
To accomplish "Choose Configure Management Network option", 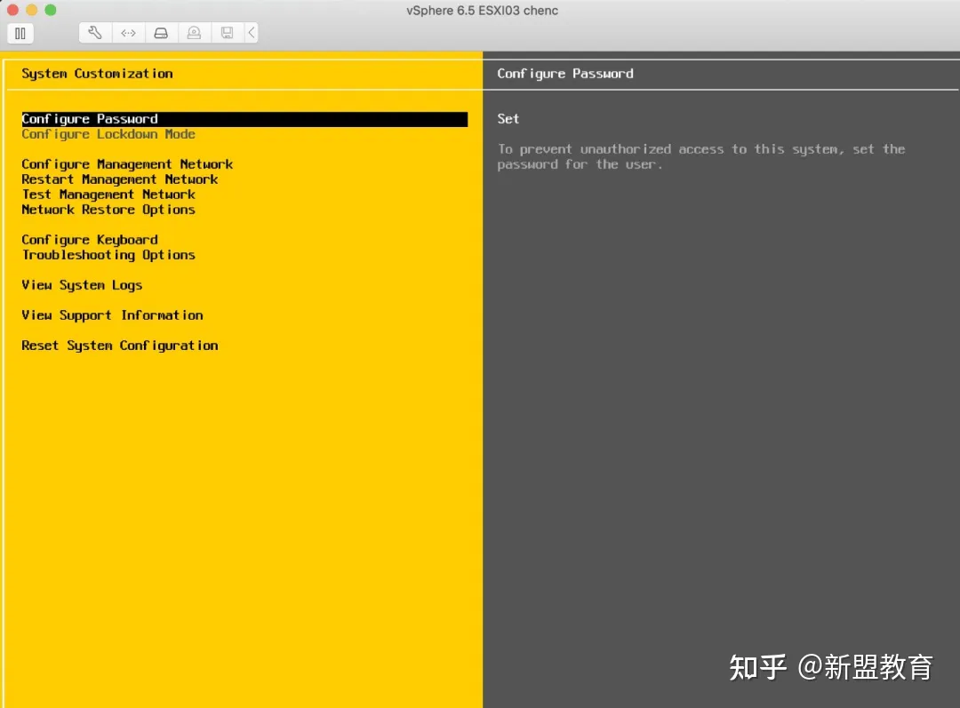I will pos(127,164).
